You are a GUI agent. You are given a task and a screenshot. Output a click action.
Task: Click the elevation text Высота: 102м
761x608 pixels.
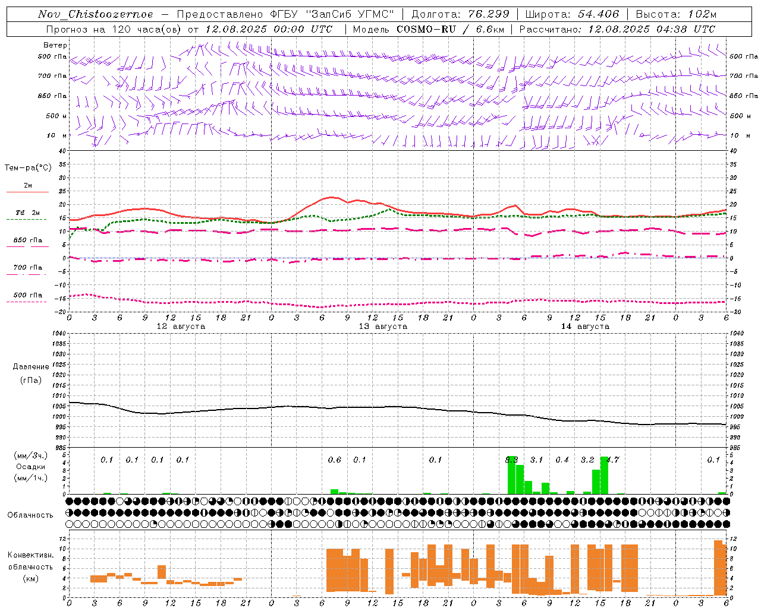(x=676, y=14)
